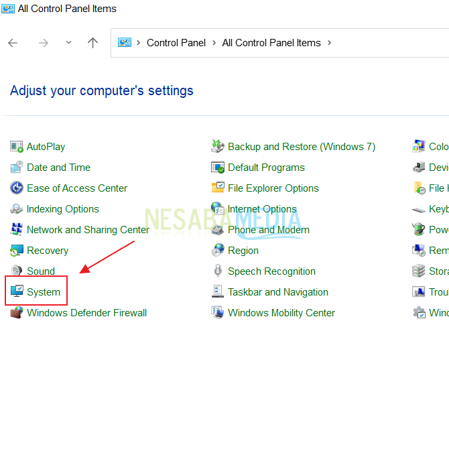The width and height of the screenshot is (449, 449).
Task: Click the File Explorer Options folder icon
Action: [x=218, y=188]
